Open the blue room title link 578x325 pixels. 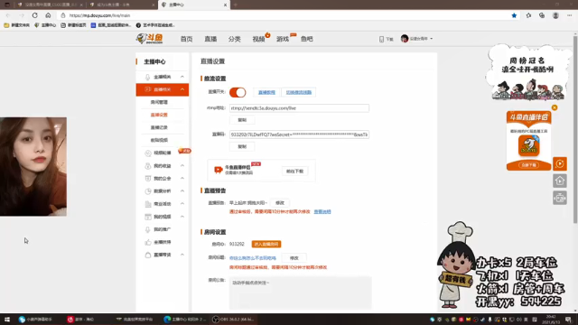click(253, 258)
